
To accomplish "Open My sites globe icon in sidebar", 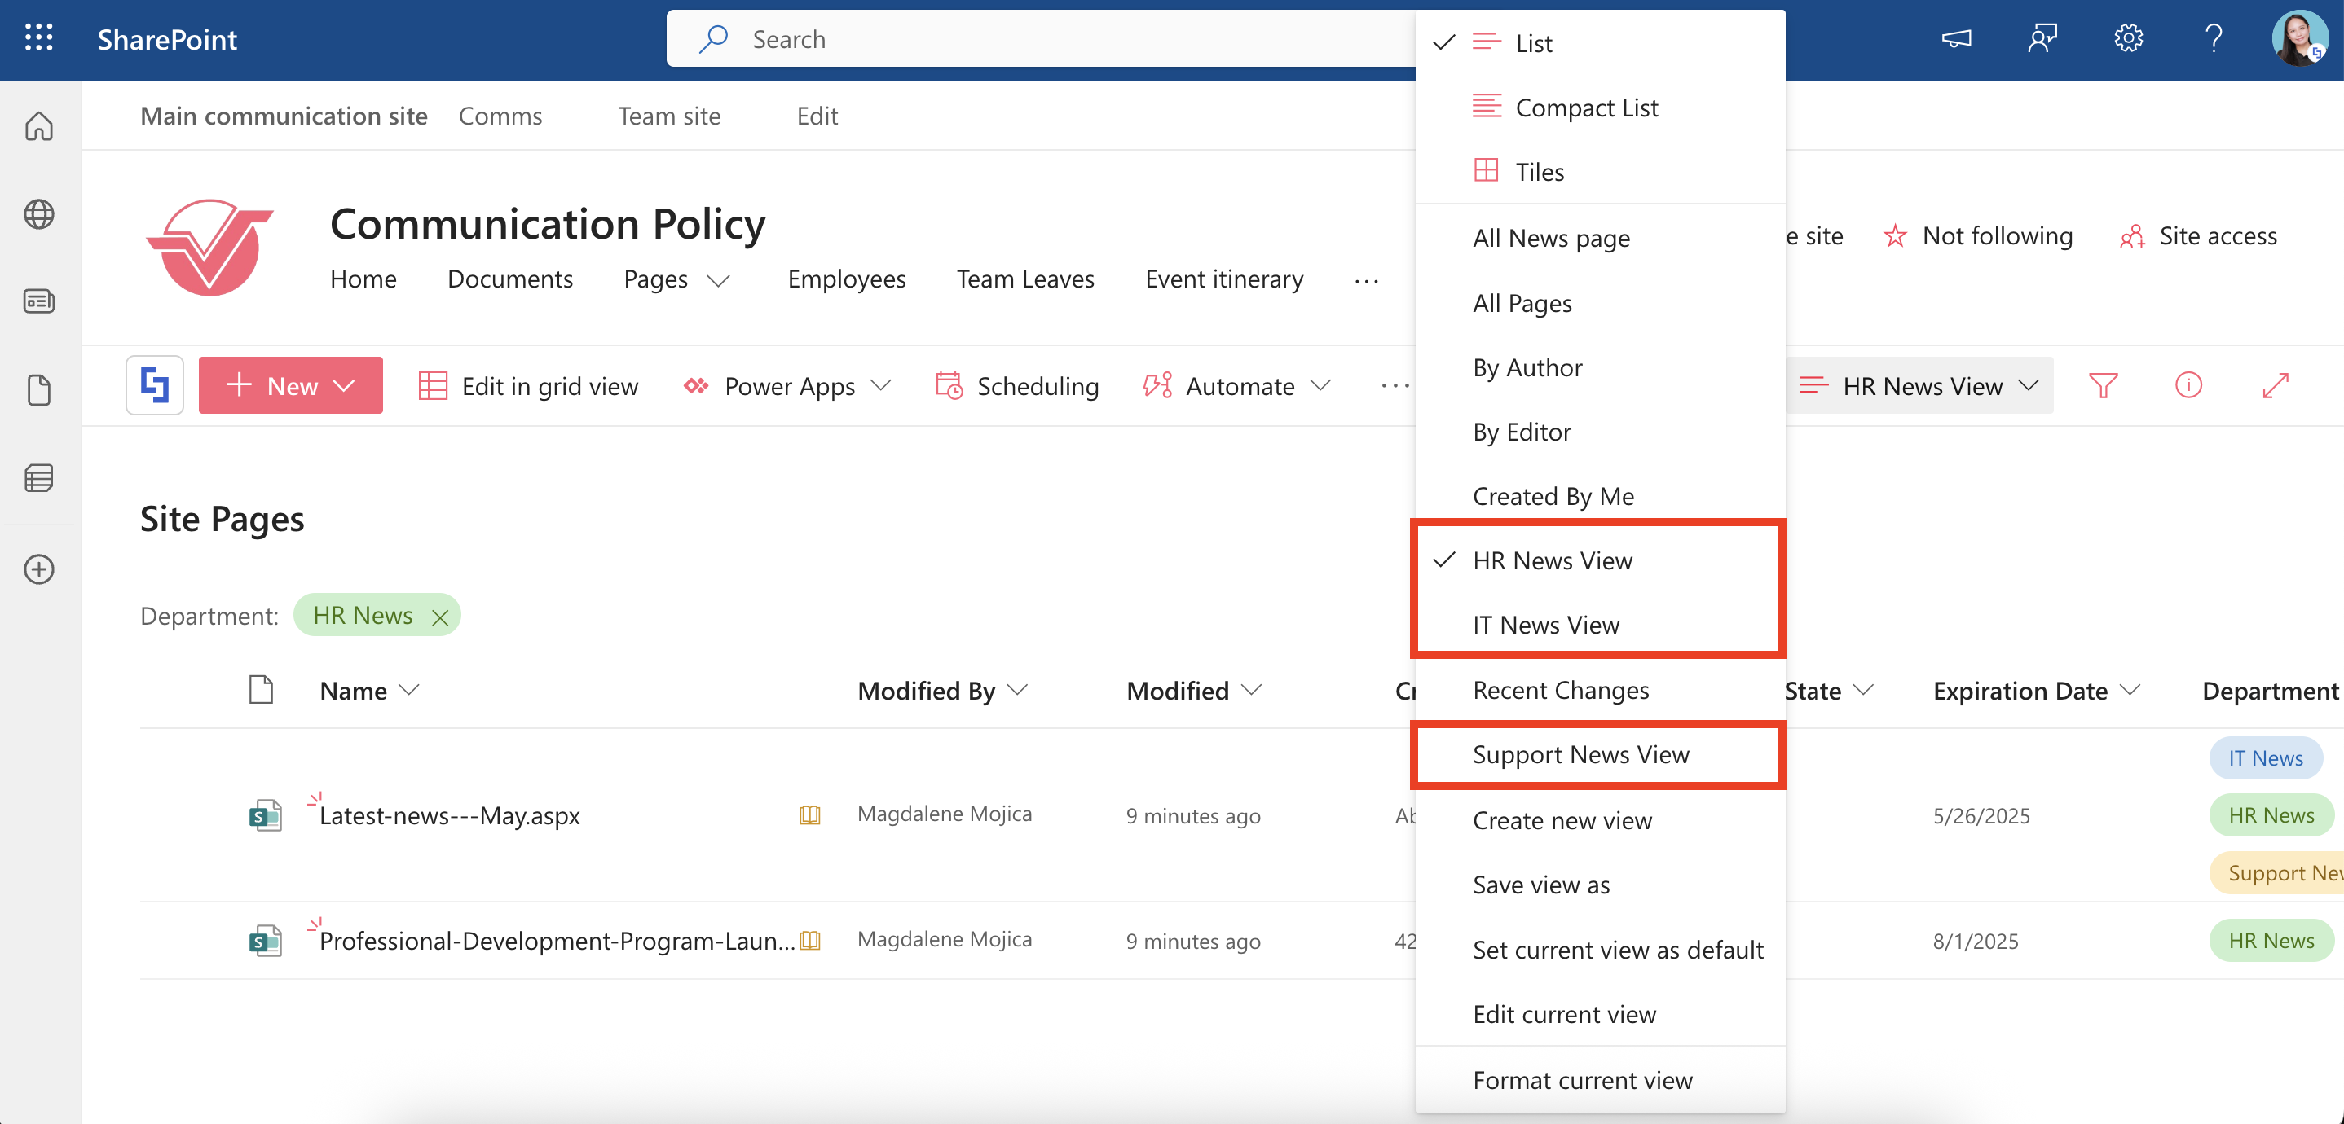I will pyautogui.click(x=38, y=214).
